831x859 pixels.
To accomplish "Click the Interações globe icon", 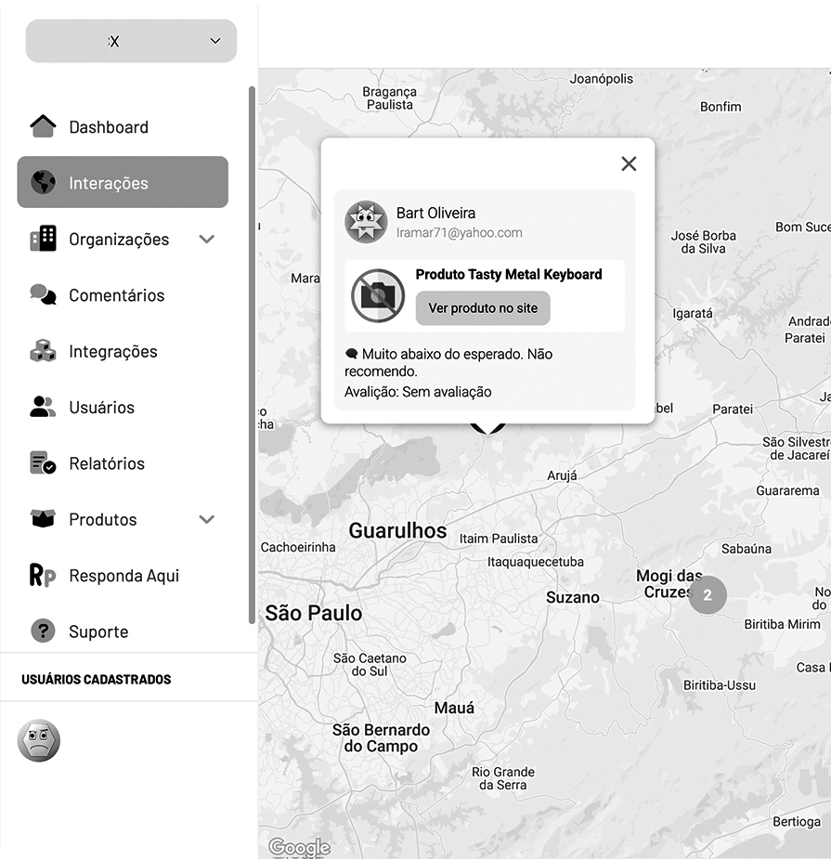I will pos(43,182).
